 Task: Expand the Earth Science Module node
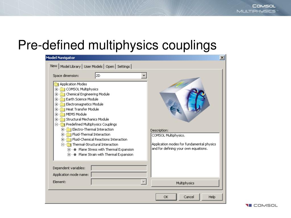[57, 99]
